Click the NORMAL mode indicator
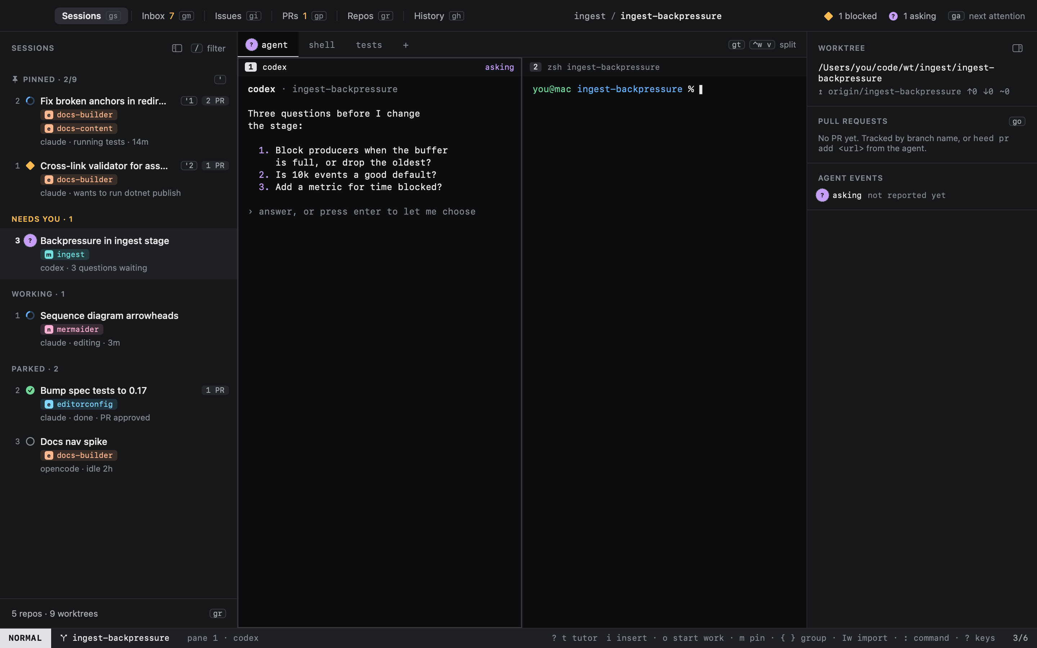This screenshot has width=1037, height=648. 25,638
